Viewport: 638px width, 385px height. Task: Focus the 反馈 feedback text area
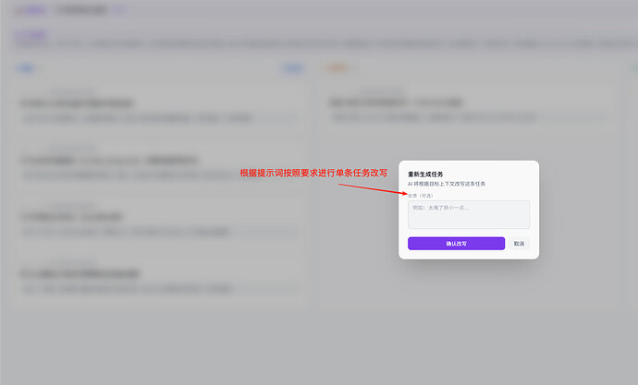(x=469, y=214)
